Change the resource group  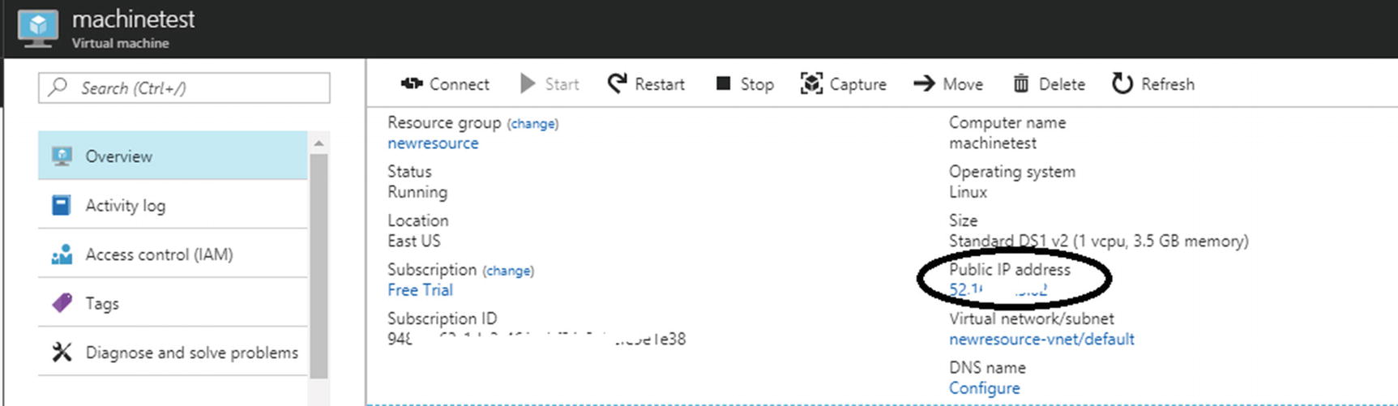[x=532, y=124]
